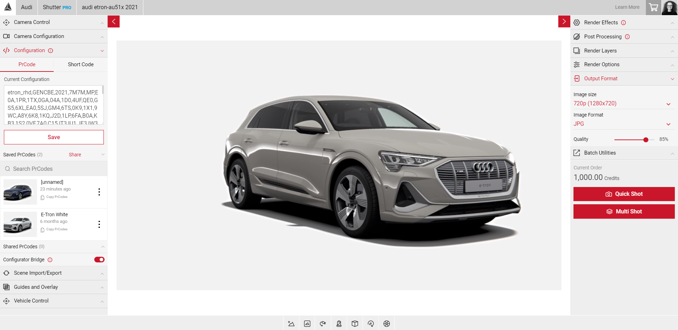678x330 pixels.
Task: Click the Render Effects gear icon
Action: 577,23
